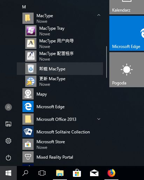The width and height of the screenshot is (144, 180).
Task: Open Settings gear in Start sidebar
Action: pos(8,141)
